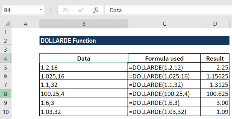Select row 4 header
Image resolution: width=232 pixels, height=119 pixels.
(5, 58)
